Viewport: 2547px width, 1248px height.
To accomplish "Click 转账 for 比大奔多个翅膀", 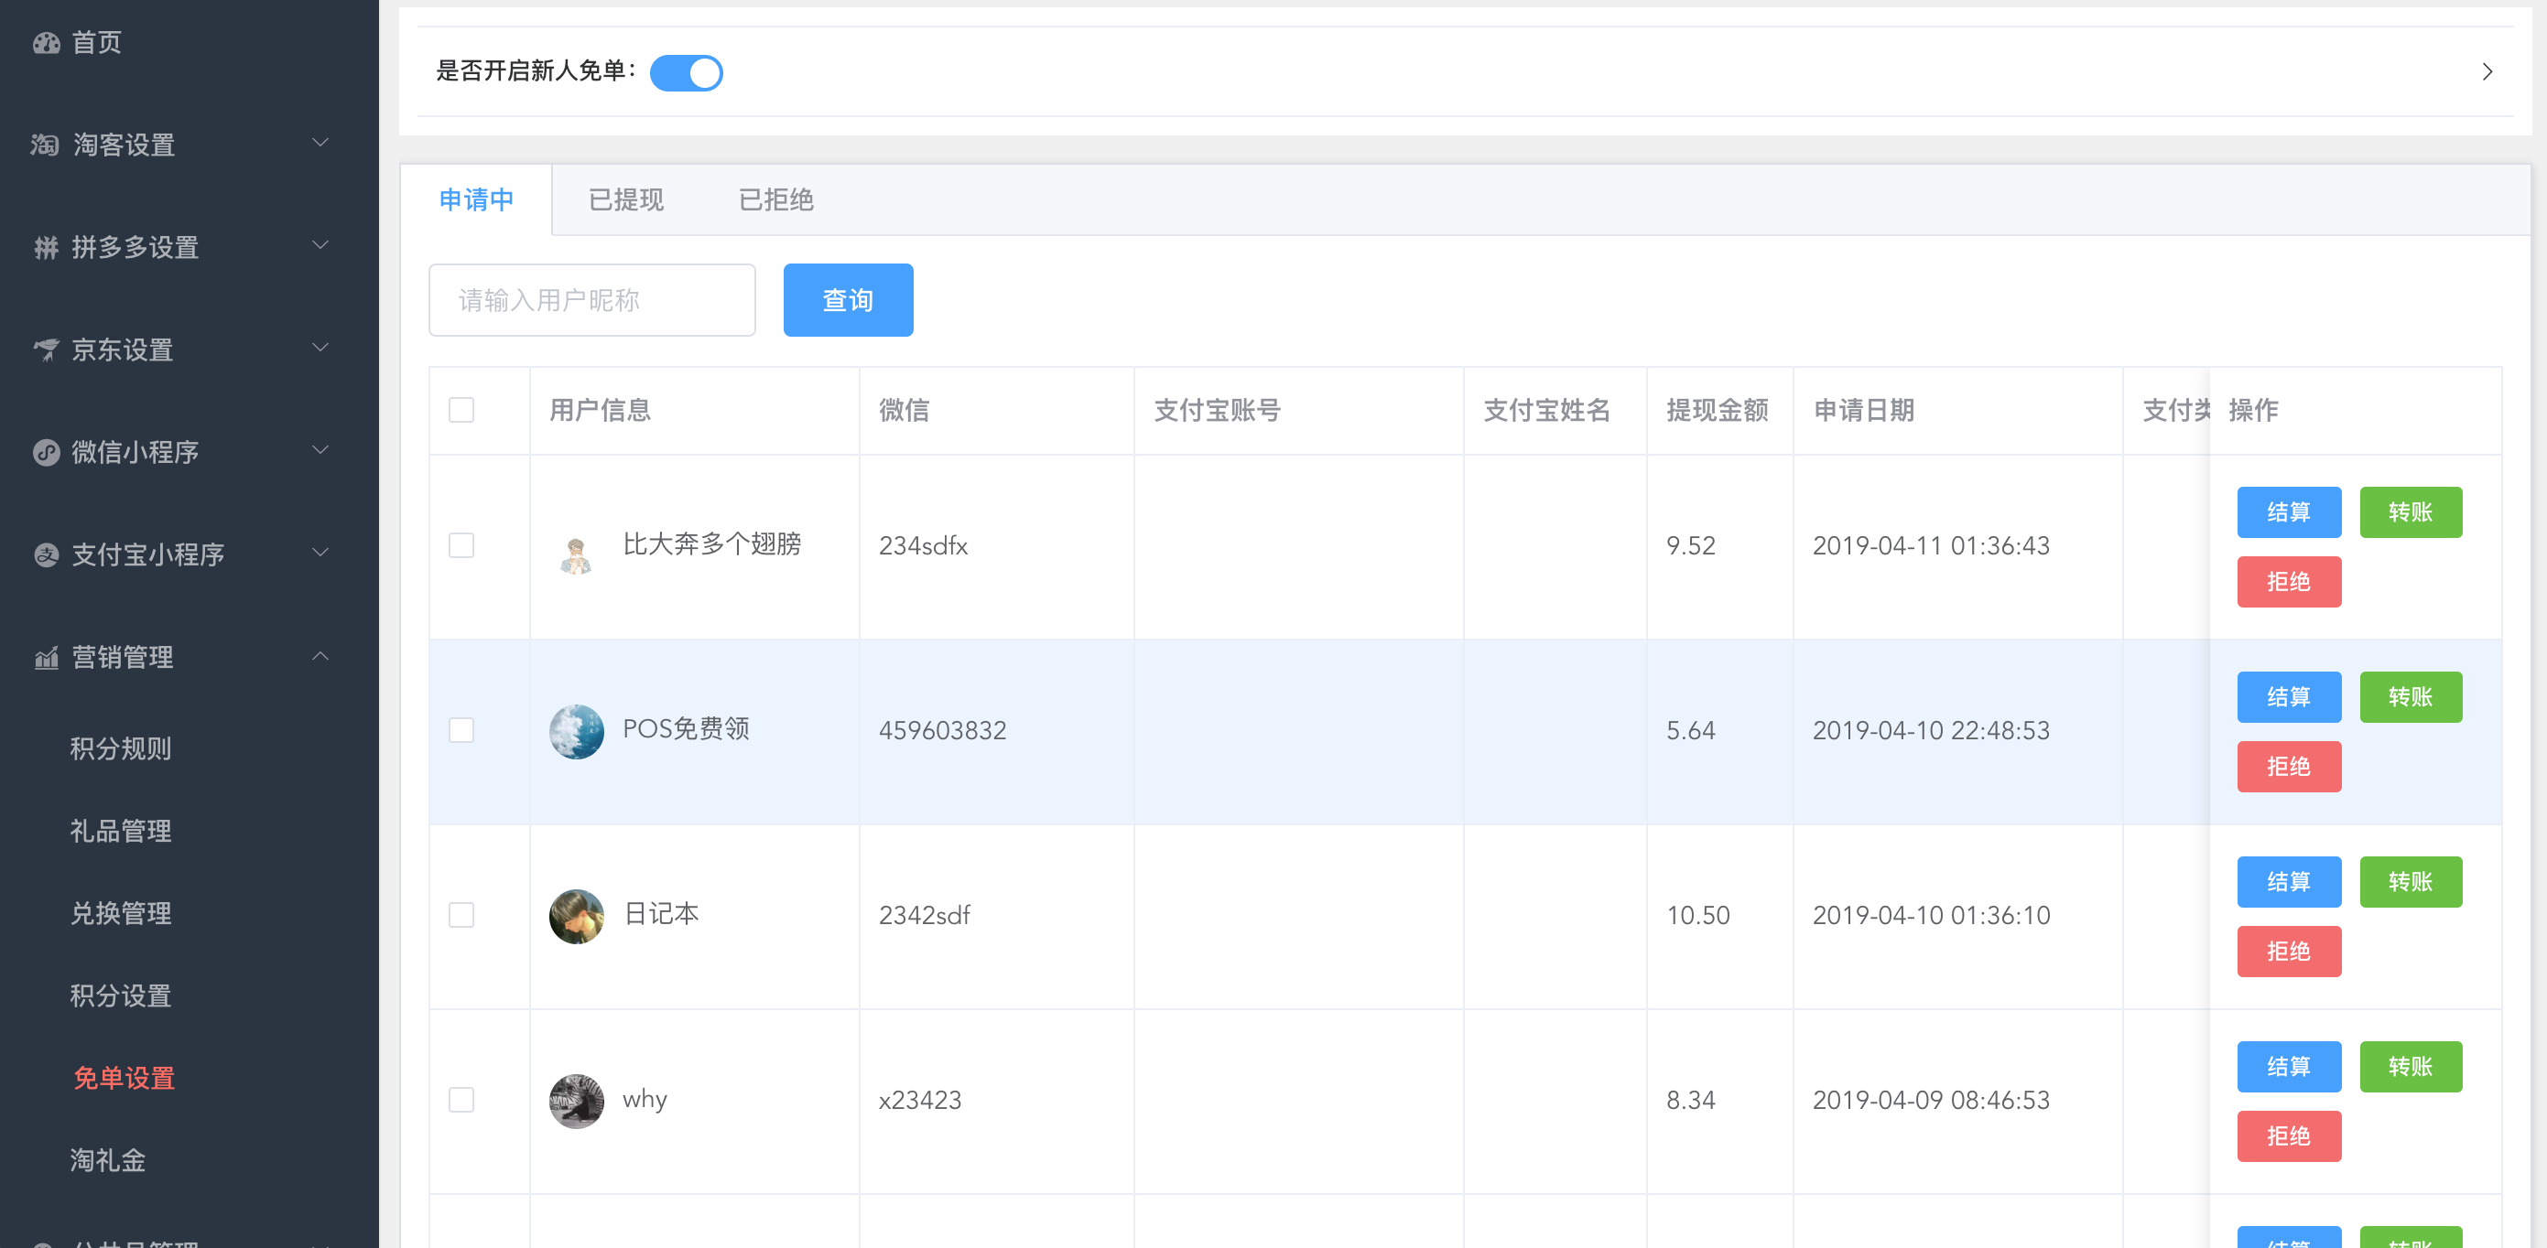I will click(2411, 511).
